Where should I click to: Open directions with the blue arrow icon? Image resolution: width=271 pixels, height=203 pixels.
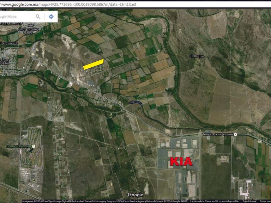tap(51, 17)
